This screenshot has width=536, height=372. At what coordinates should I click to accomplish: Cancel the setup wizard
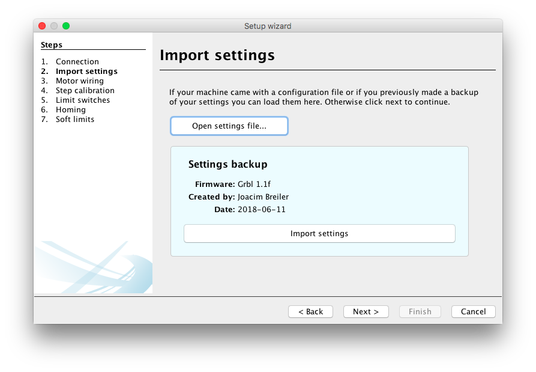pos(473,311)
